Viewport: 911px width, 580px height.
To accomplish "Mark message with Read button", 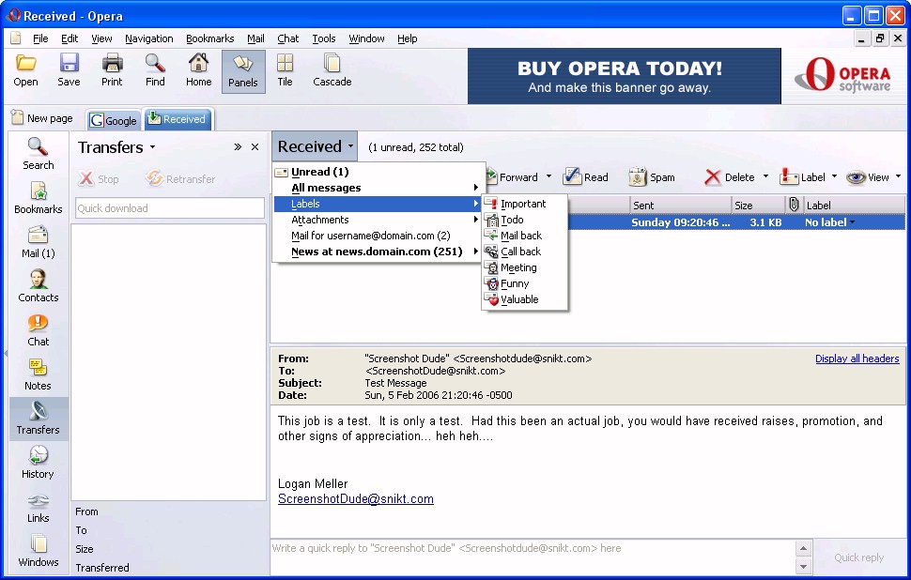I will [586, 177].
